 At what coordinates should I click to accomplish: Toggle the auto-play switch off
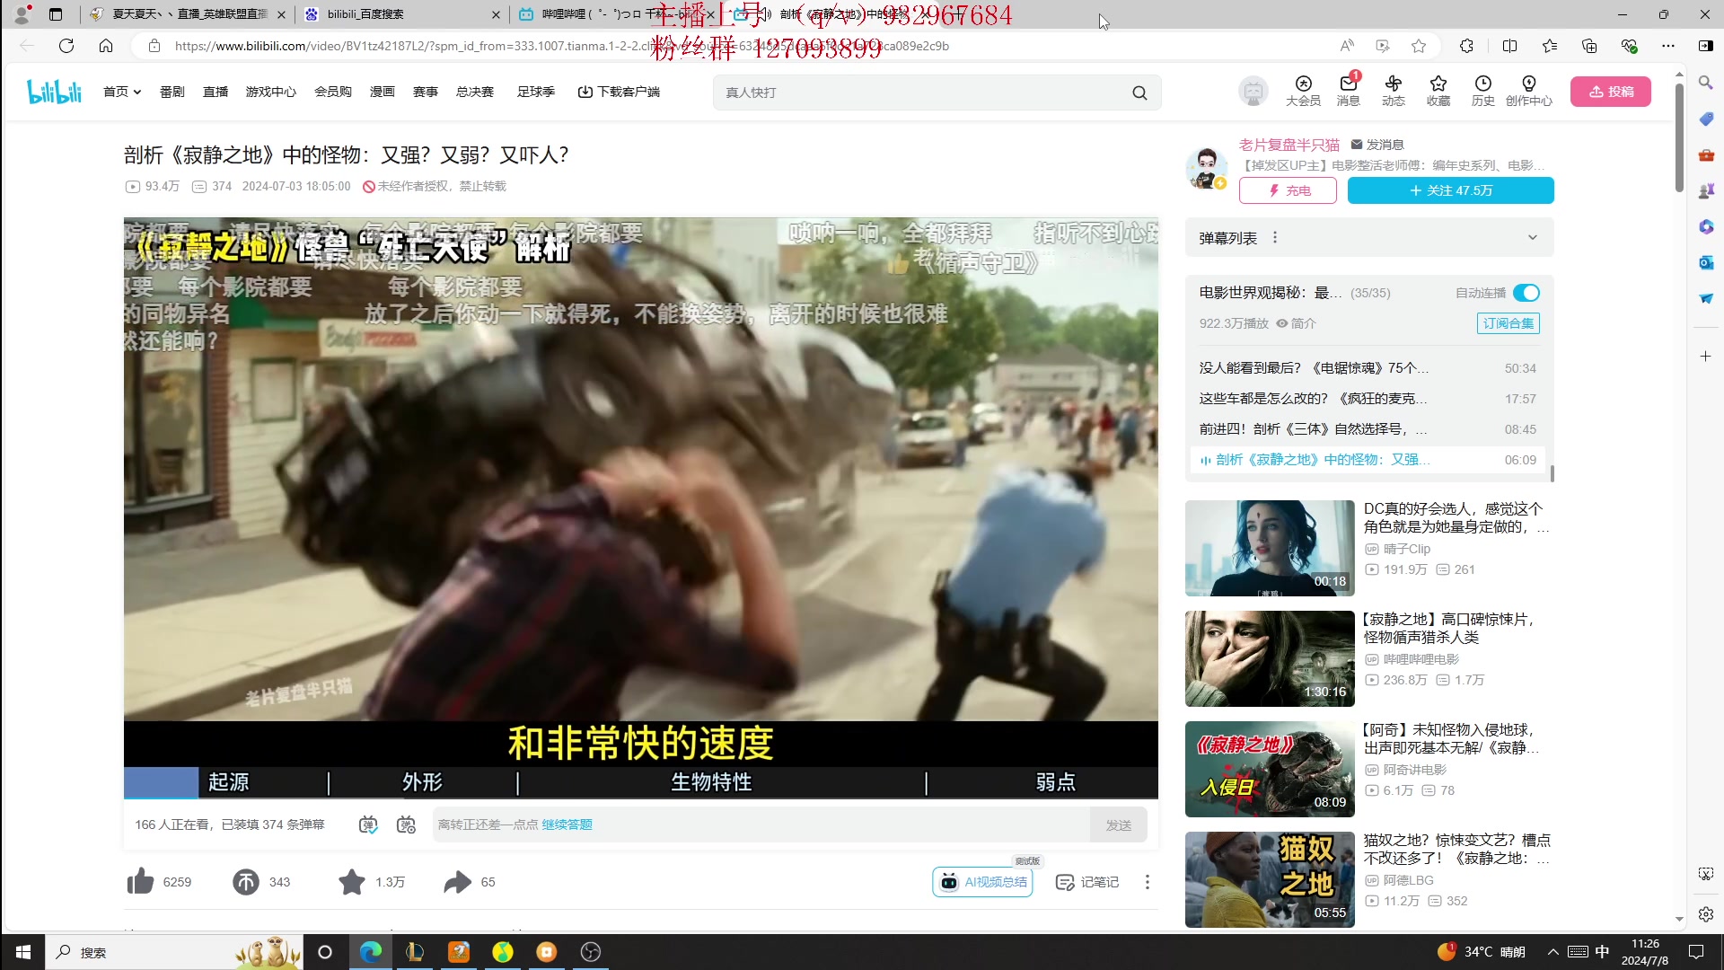coord(1526,293)
